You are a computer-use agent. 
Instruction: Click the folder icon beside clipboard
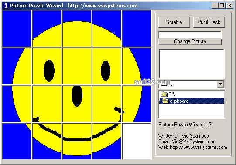(x=165, y=101)
